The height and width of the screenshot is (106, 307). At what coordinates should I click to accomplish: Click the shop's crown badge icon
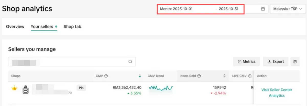tap(14, 88)
